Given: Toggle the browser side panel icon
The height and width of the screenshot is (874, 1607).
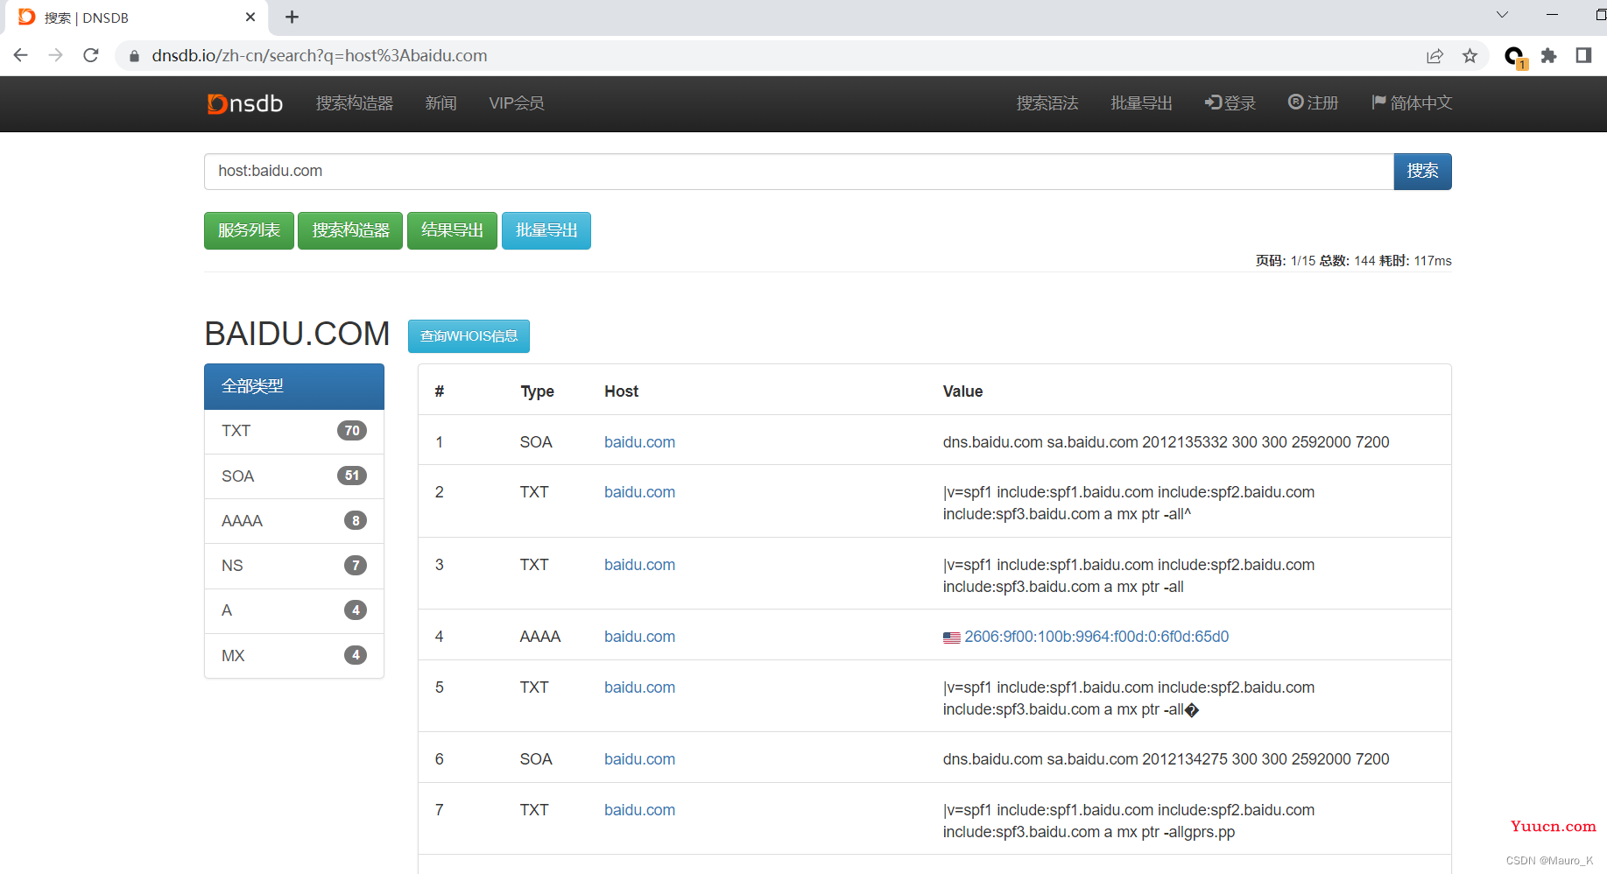Looking at the screenshot, I should [1583, 56].
